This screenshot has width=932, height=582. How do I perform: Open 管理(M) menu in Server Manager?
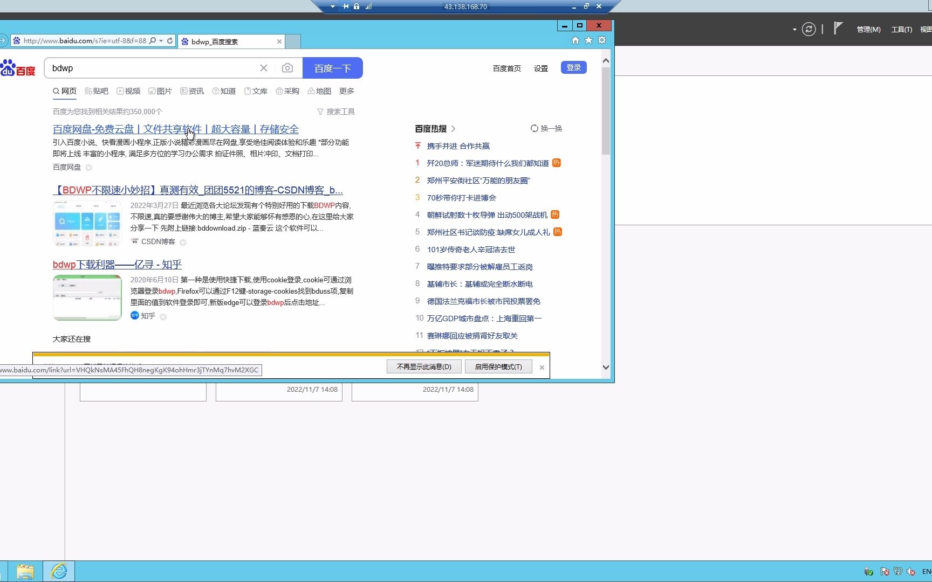(x=868, y=29)
